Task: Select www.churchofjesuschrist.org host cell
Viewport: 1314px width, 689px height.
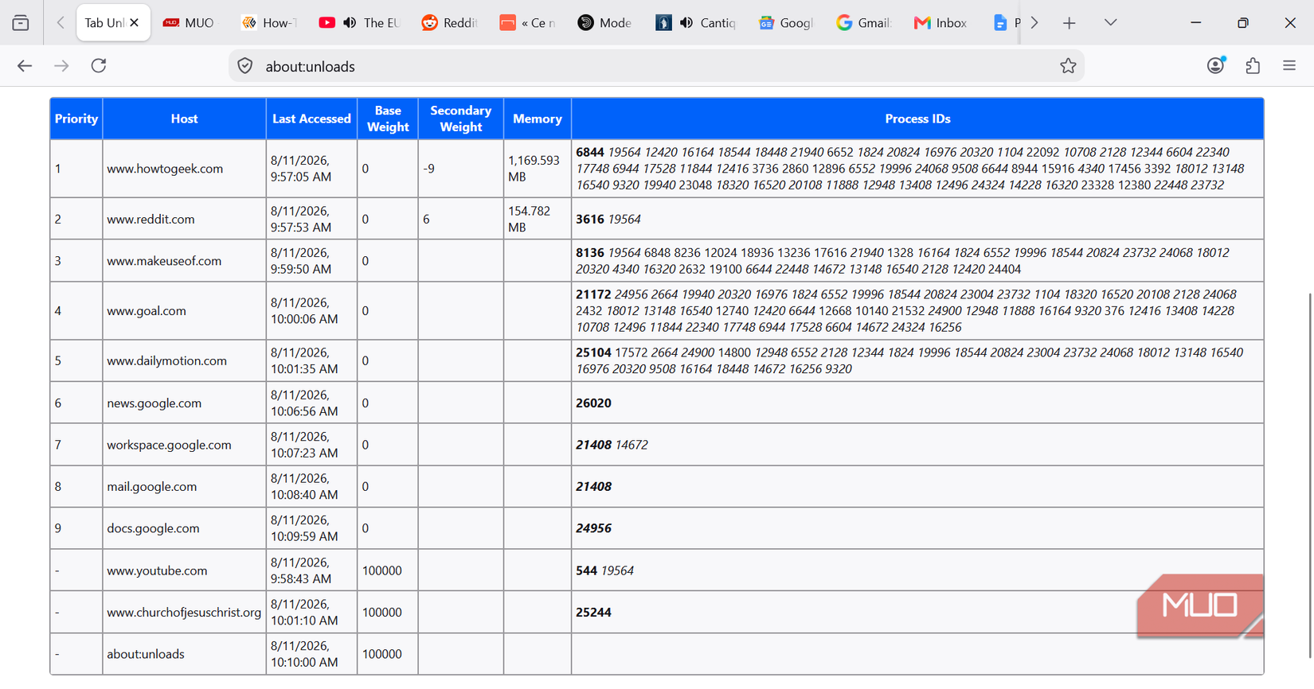Action: coord(184,613)
